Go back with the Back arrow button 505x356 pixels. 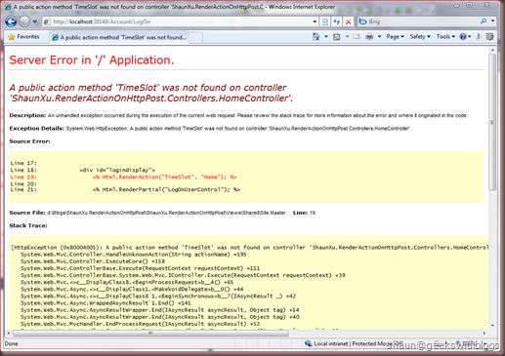11,21
